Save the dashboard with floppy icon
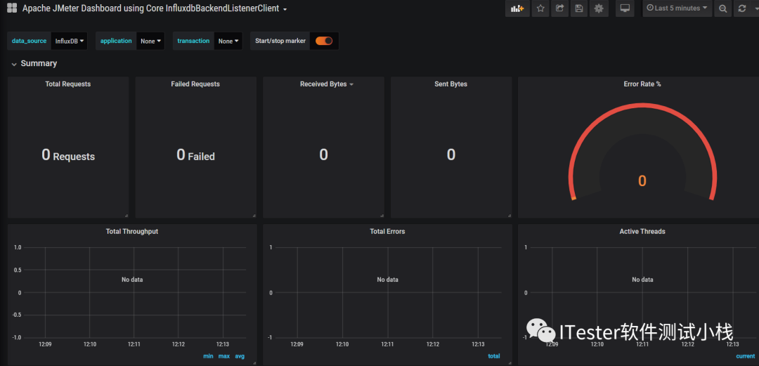Image resolution: width=759 pixels, height=366 pixels. click(x=579, y=8)
